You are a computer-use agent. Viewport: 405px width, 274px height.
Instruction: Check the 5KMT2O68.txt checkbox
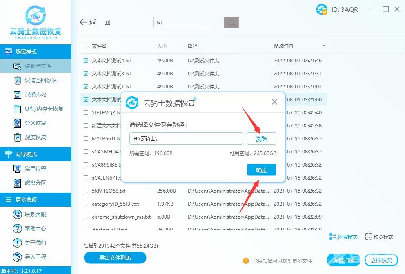pos(86,191)
